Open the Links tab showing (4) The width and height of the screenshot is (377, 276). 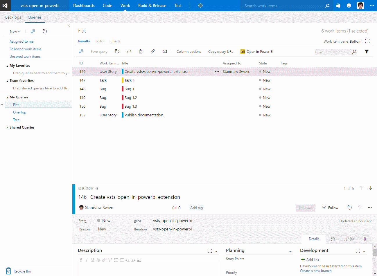[x=349, y=239]
